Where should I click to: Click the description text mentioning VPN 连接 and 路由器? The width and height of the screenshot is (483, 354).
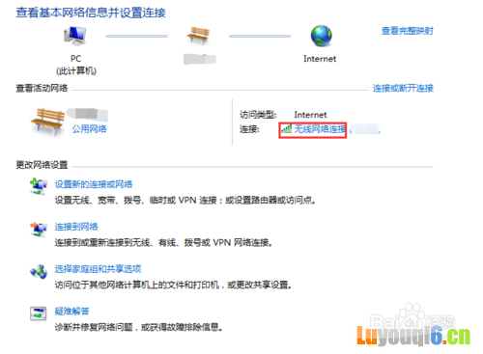point(185,201)
